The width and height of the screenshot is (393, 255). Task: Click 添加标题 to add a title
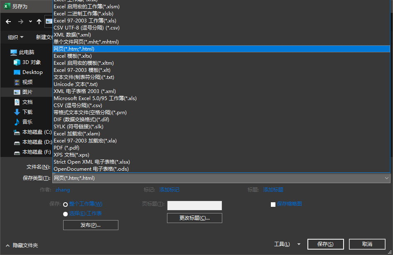273,190
